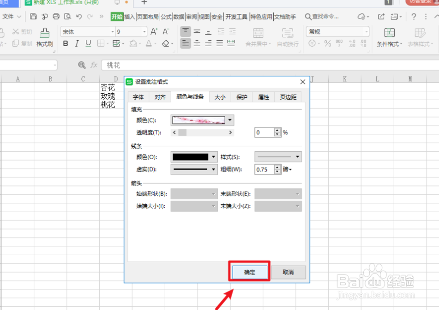
Task: Open the font name 宋体 dropdown
Action: coord(113,32)
